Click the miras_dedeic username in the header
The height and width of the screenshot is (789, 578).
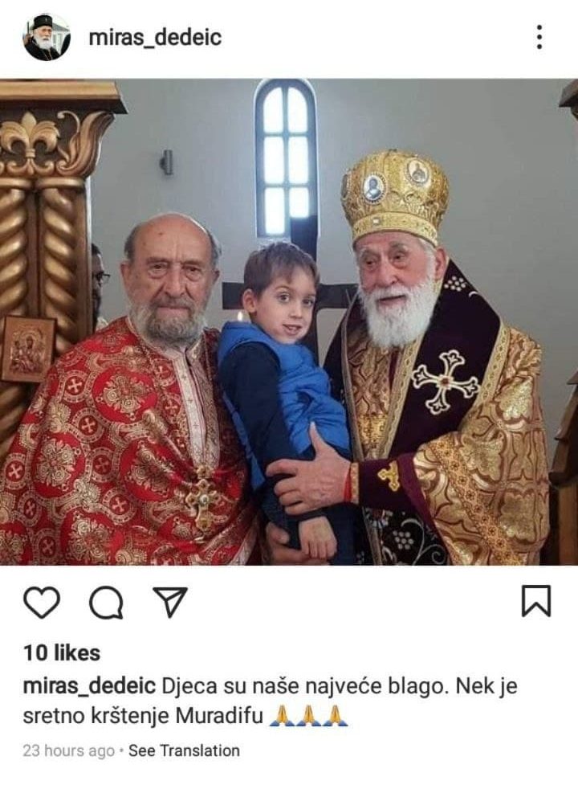(x=155, y=38)
